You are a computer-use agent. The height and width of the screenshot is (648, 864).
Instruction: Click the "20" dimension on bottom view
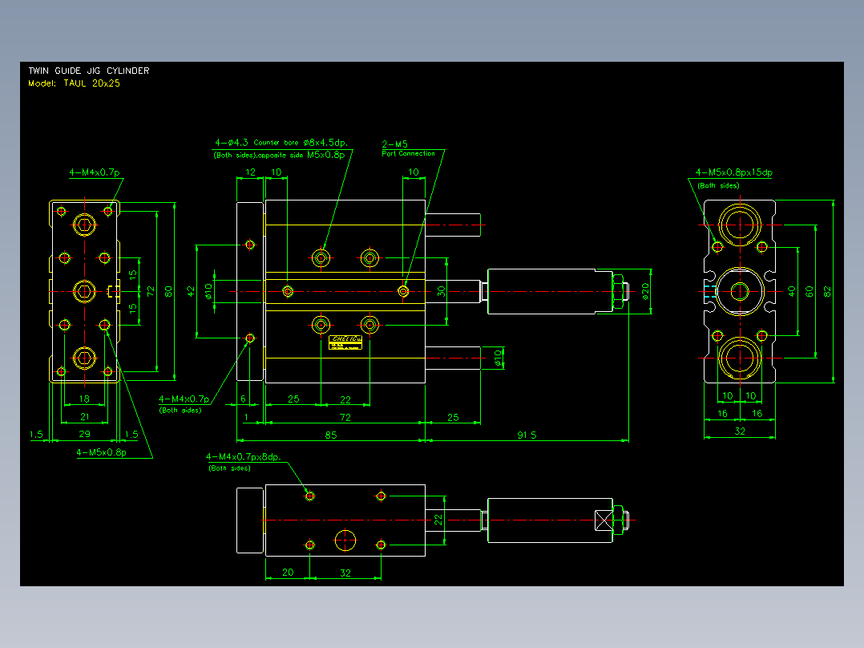(x=288, y=572)
